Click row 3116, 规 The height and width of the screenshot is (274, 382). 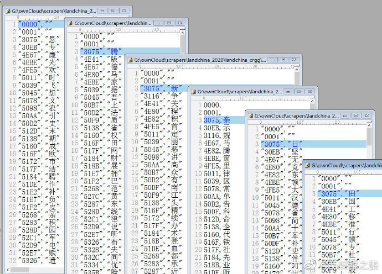pyautogui.click(x=217, y=135)
